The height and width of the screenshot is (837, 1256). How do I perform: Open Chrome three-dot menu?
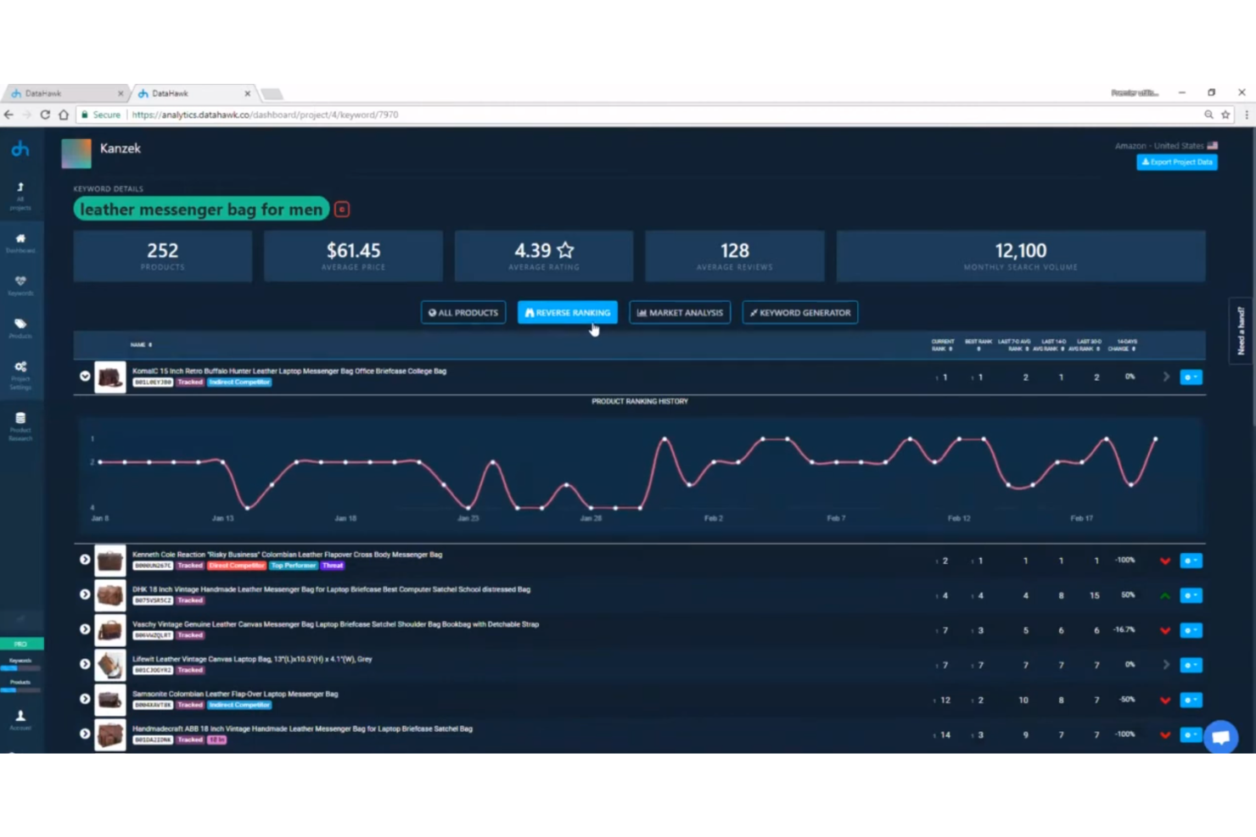pos(1246,114)
